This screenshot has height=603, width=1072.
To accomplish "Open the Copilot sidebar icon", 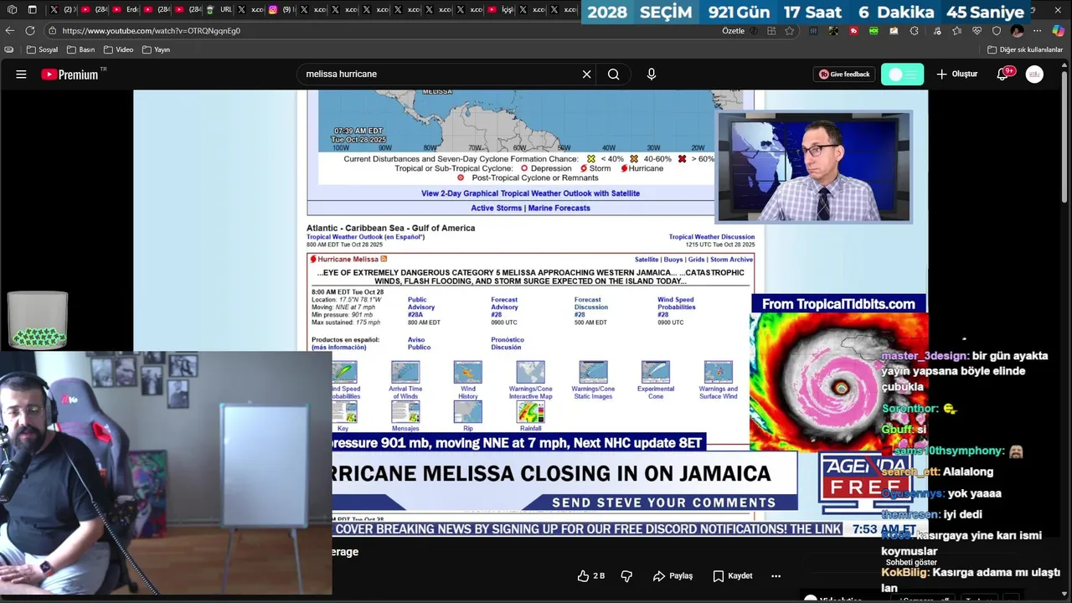I will (1059, 30).
